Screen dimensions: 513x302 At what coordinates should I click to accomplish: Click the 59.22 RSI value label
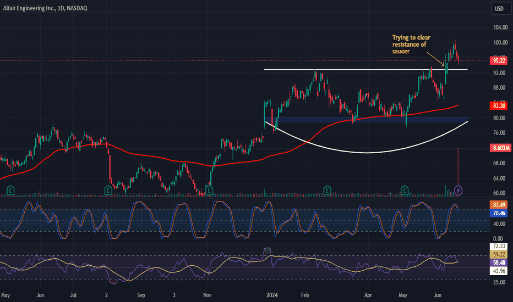tap(499, 254)
